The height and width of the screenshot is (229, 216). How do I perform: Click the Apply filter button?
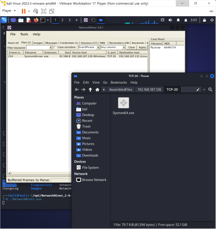pyautogui.click(x=142, y=47)
